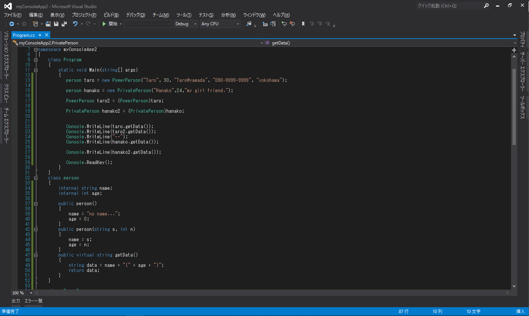Open the 表示(V) menu
The image size is (529, 316).
[x=57, y=15]
